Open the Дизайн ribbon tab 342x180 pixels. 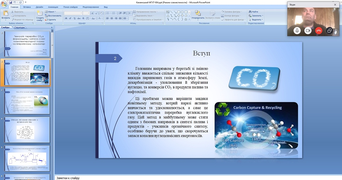tap(39, 7)
